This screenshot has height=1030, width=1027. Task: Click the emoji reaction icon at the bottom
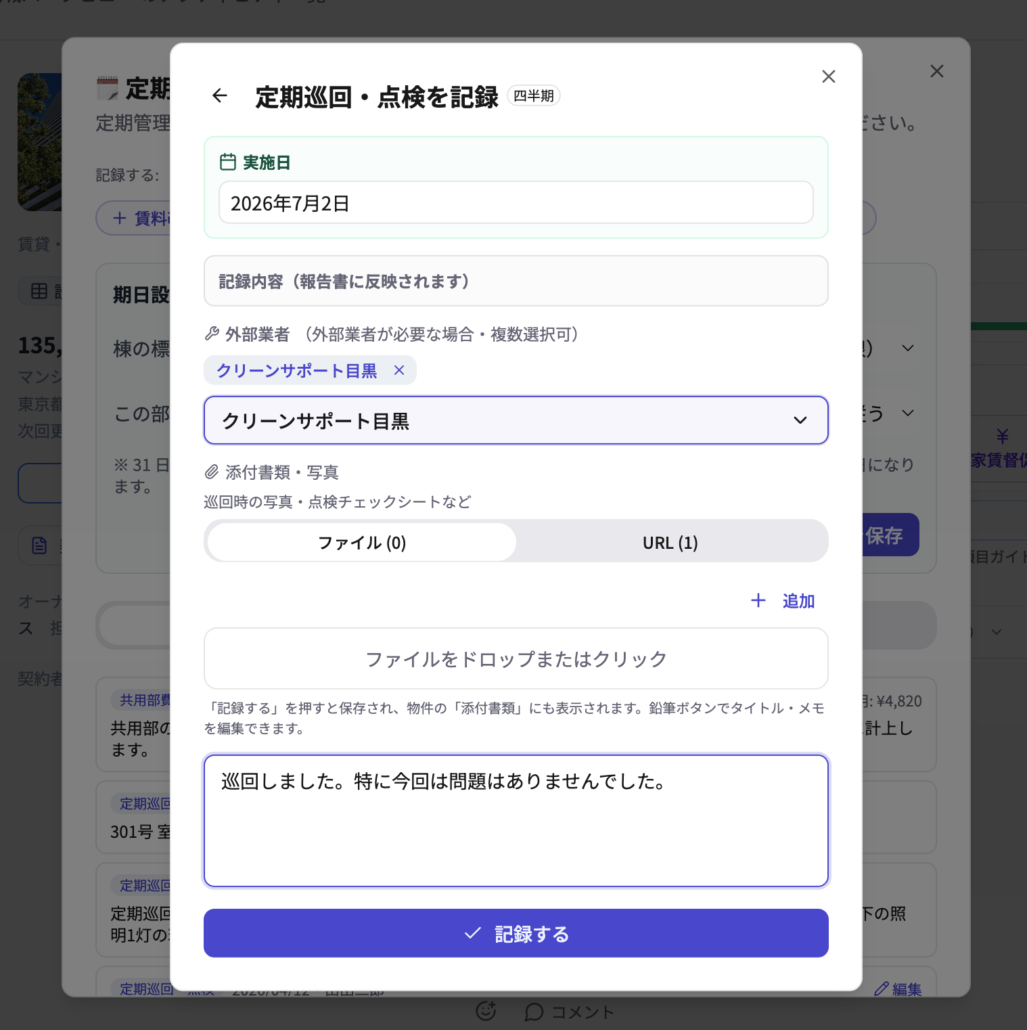[x=486, y=1011]
